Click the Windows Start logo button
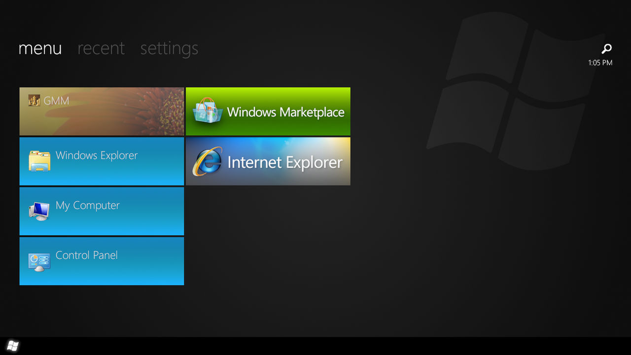 13,346
